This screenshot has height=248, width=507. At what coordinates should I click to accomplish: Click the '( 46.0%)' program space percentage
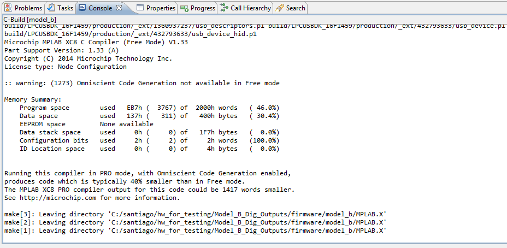click(x=264, y=108)
